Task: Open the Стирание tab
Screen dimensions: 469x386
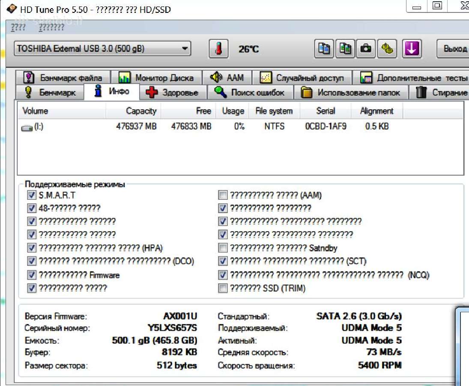Action: [x=439, y=92]
